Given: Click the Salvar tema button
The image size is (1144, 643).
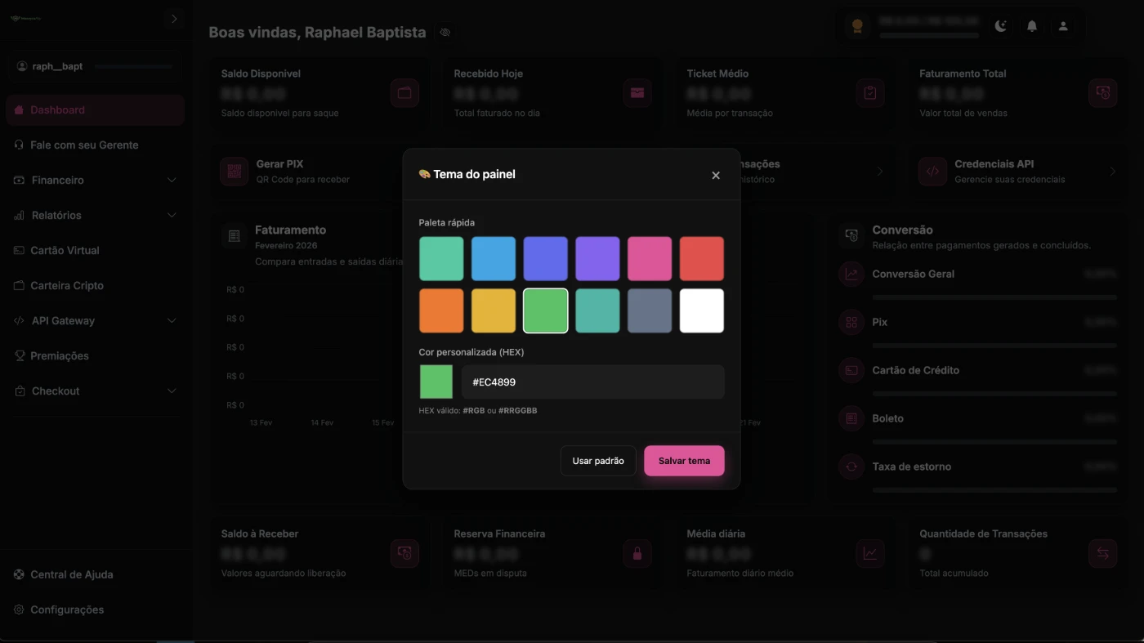Looking at the screenshot, I should [684, 461].
